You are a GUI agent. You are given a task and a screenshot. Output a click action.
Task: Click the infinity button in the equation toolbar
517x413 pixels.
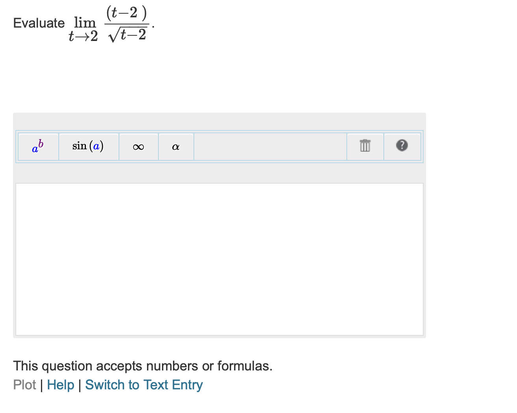[138, 146]
